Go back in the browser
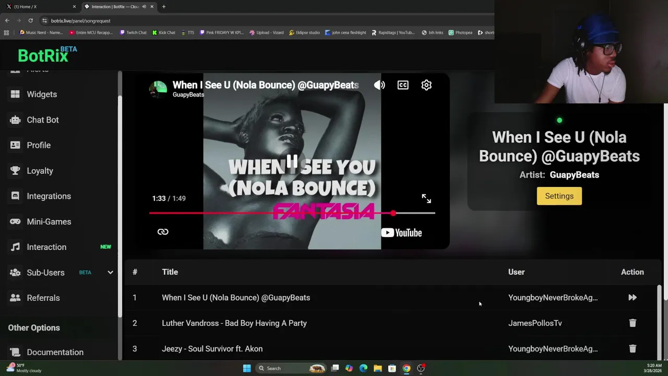This screenshot has width=668, height=376. 7,20
